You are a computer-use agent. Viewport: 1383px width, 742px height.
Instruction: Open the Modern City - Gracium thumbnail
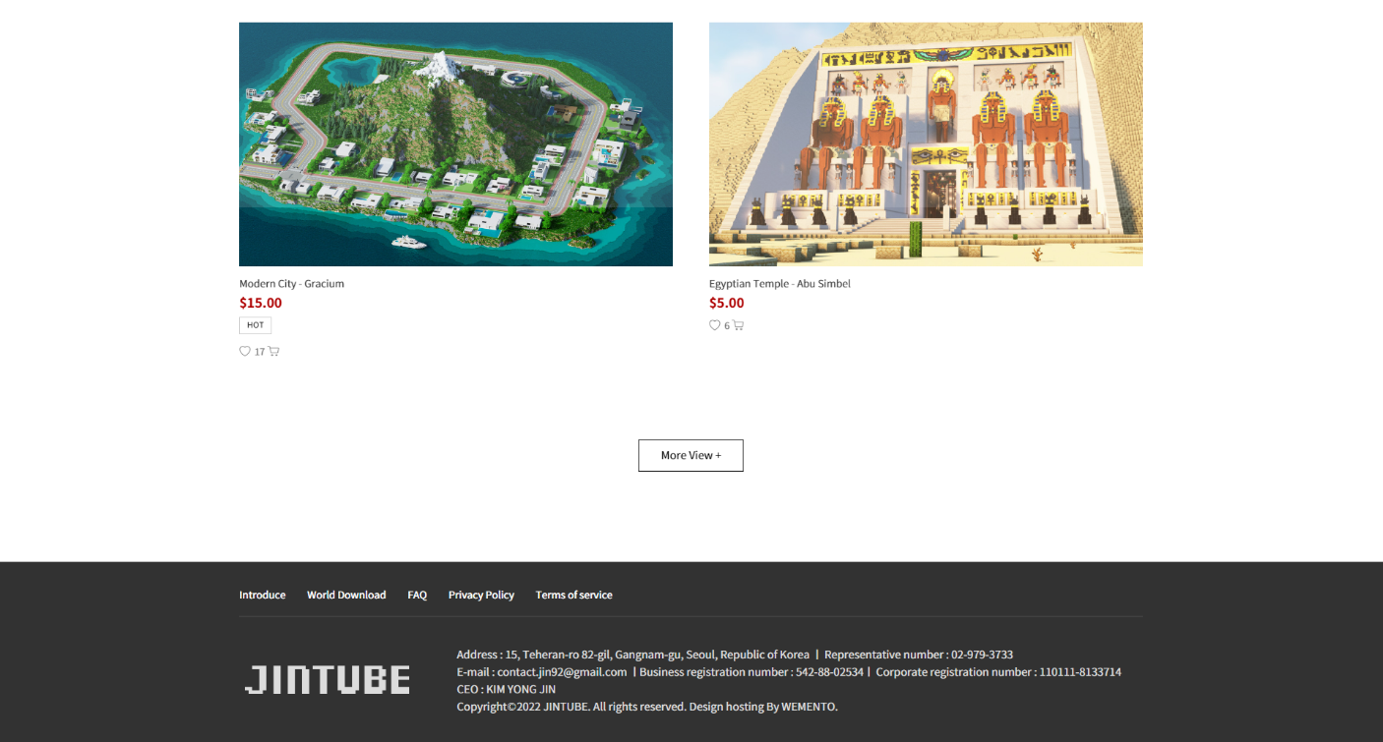[455, 144]
